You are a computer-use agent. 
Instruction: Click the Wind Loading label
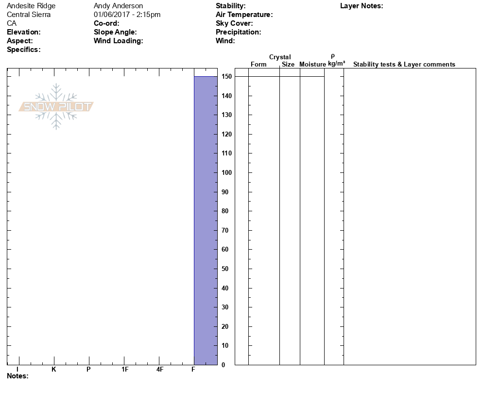118,41
